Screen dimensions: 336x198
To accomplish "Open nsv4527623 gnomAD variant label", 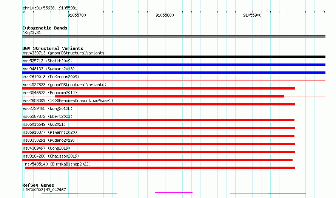I will pos(65,85).
